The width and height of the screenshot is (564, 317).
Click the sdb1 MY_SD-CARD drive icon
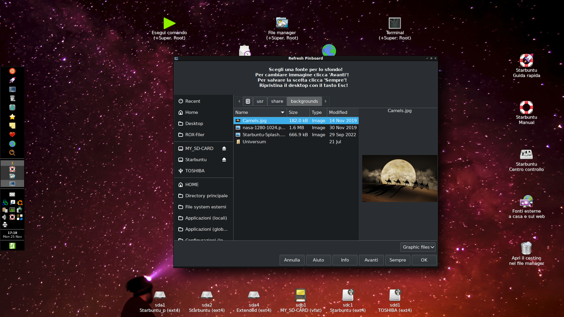(x=301, y=295)
